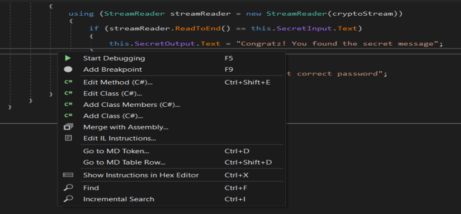Click the C# icon beside Add Class Members
Screen dimensions: 461x214
click(x=68, y=104)
